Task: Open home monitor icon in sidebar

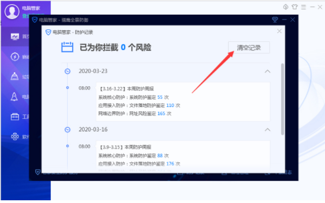Action: point(15,36)
